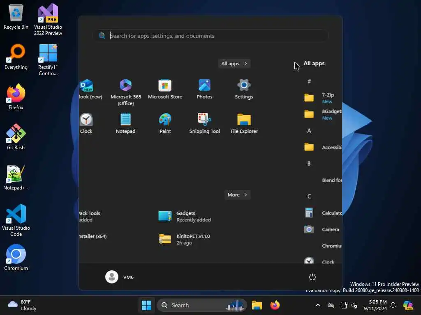Image resolution: width=421 pixels, height=315 pixels.
Task: Click the Pack Tools recently added item
Action: pyautogui.click(x=90, y=217)
